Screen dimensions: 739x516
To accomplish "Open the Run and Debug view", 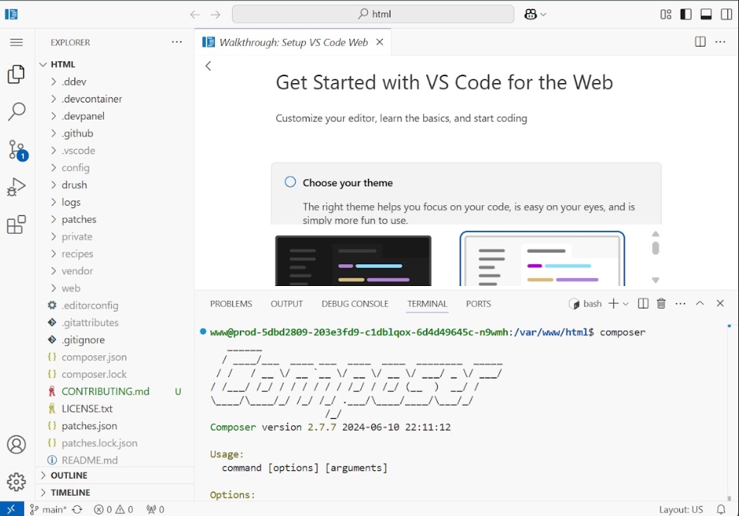I will click(x=17, y=187).
